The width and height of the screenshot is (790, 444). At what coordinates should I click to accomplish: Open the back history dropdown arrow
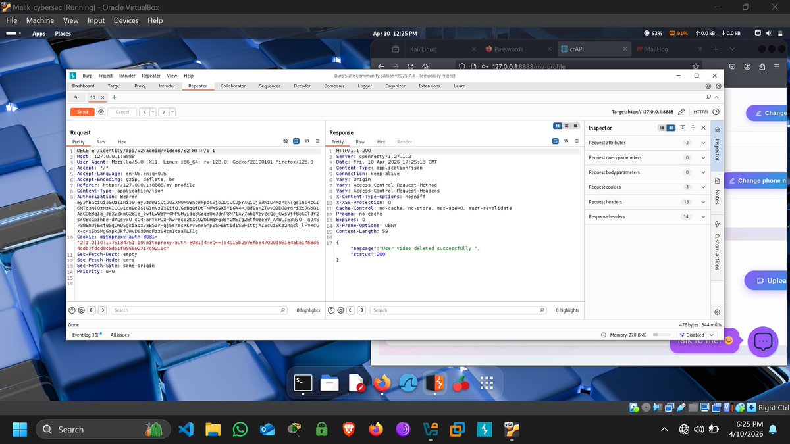[x=153, y=112]
